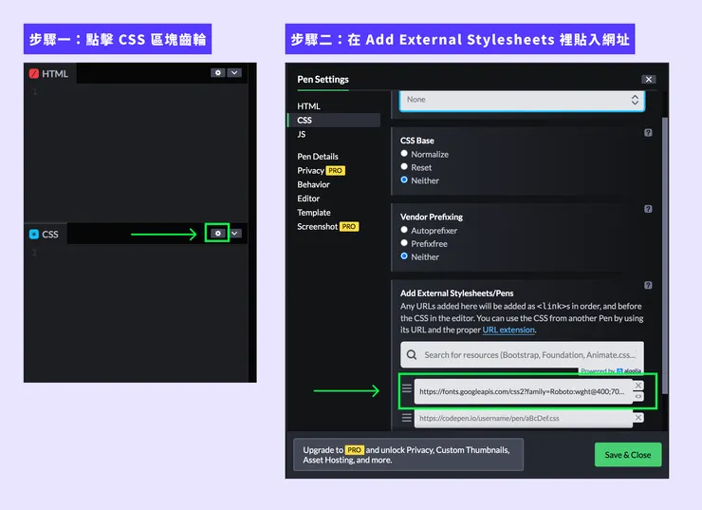Choose Reset as CSS Base
The height and width of the screenshot is (510, 702).
[404, 167]
